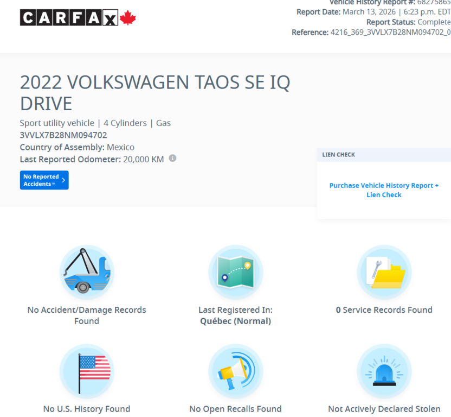Select the LIEN CHECK panel header
The height and width of the screenshot is (417, 451).
(338, 155)
